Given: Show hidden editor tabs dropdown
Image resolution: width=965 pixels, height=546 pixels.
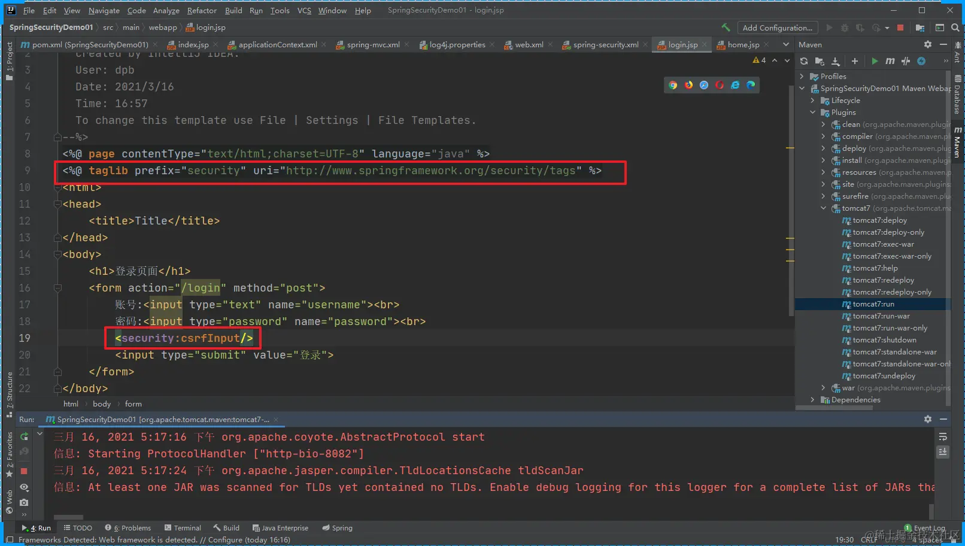Looking at the screenshot, I should pos(786,44).
